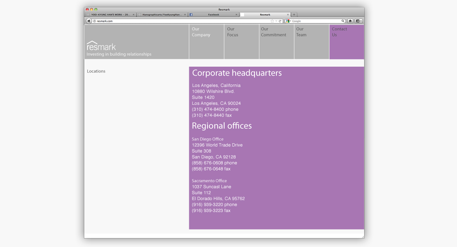
Task: Switch to the Facebook tab
Action: [x=213, y=15]
